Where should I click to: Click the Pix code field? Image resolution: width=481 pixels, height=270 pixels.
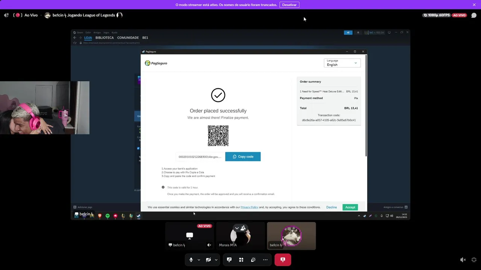200,157
